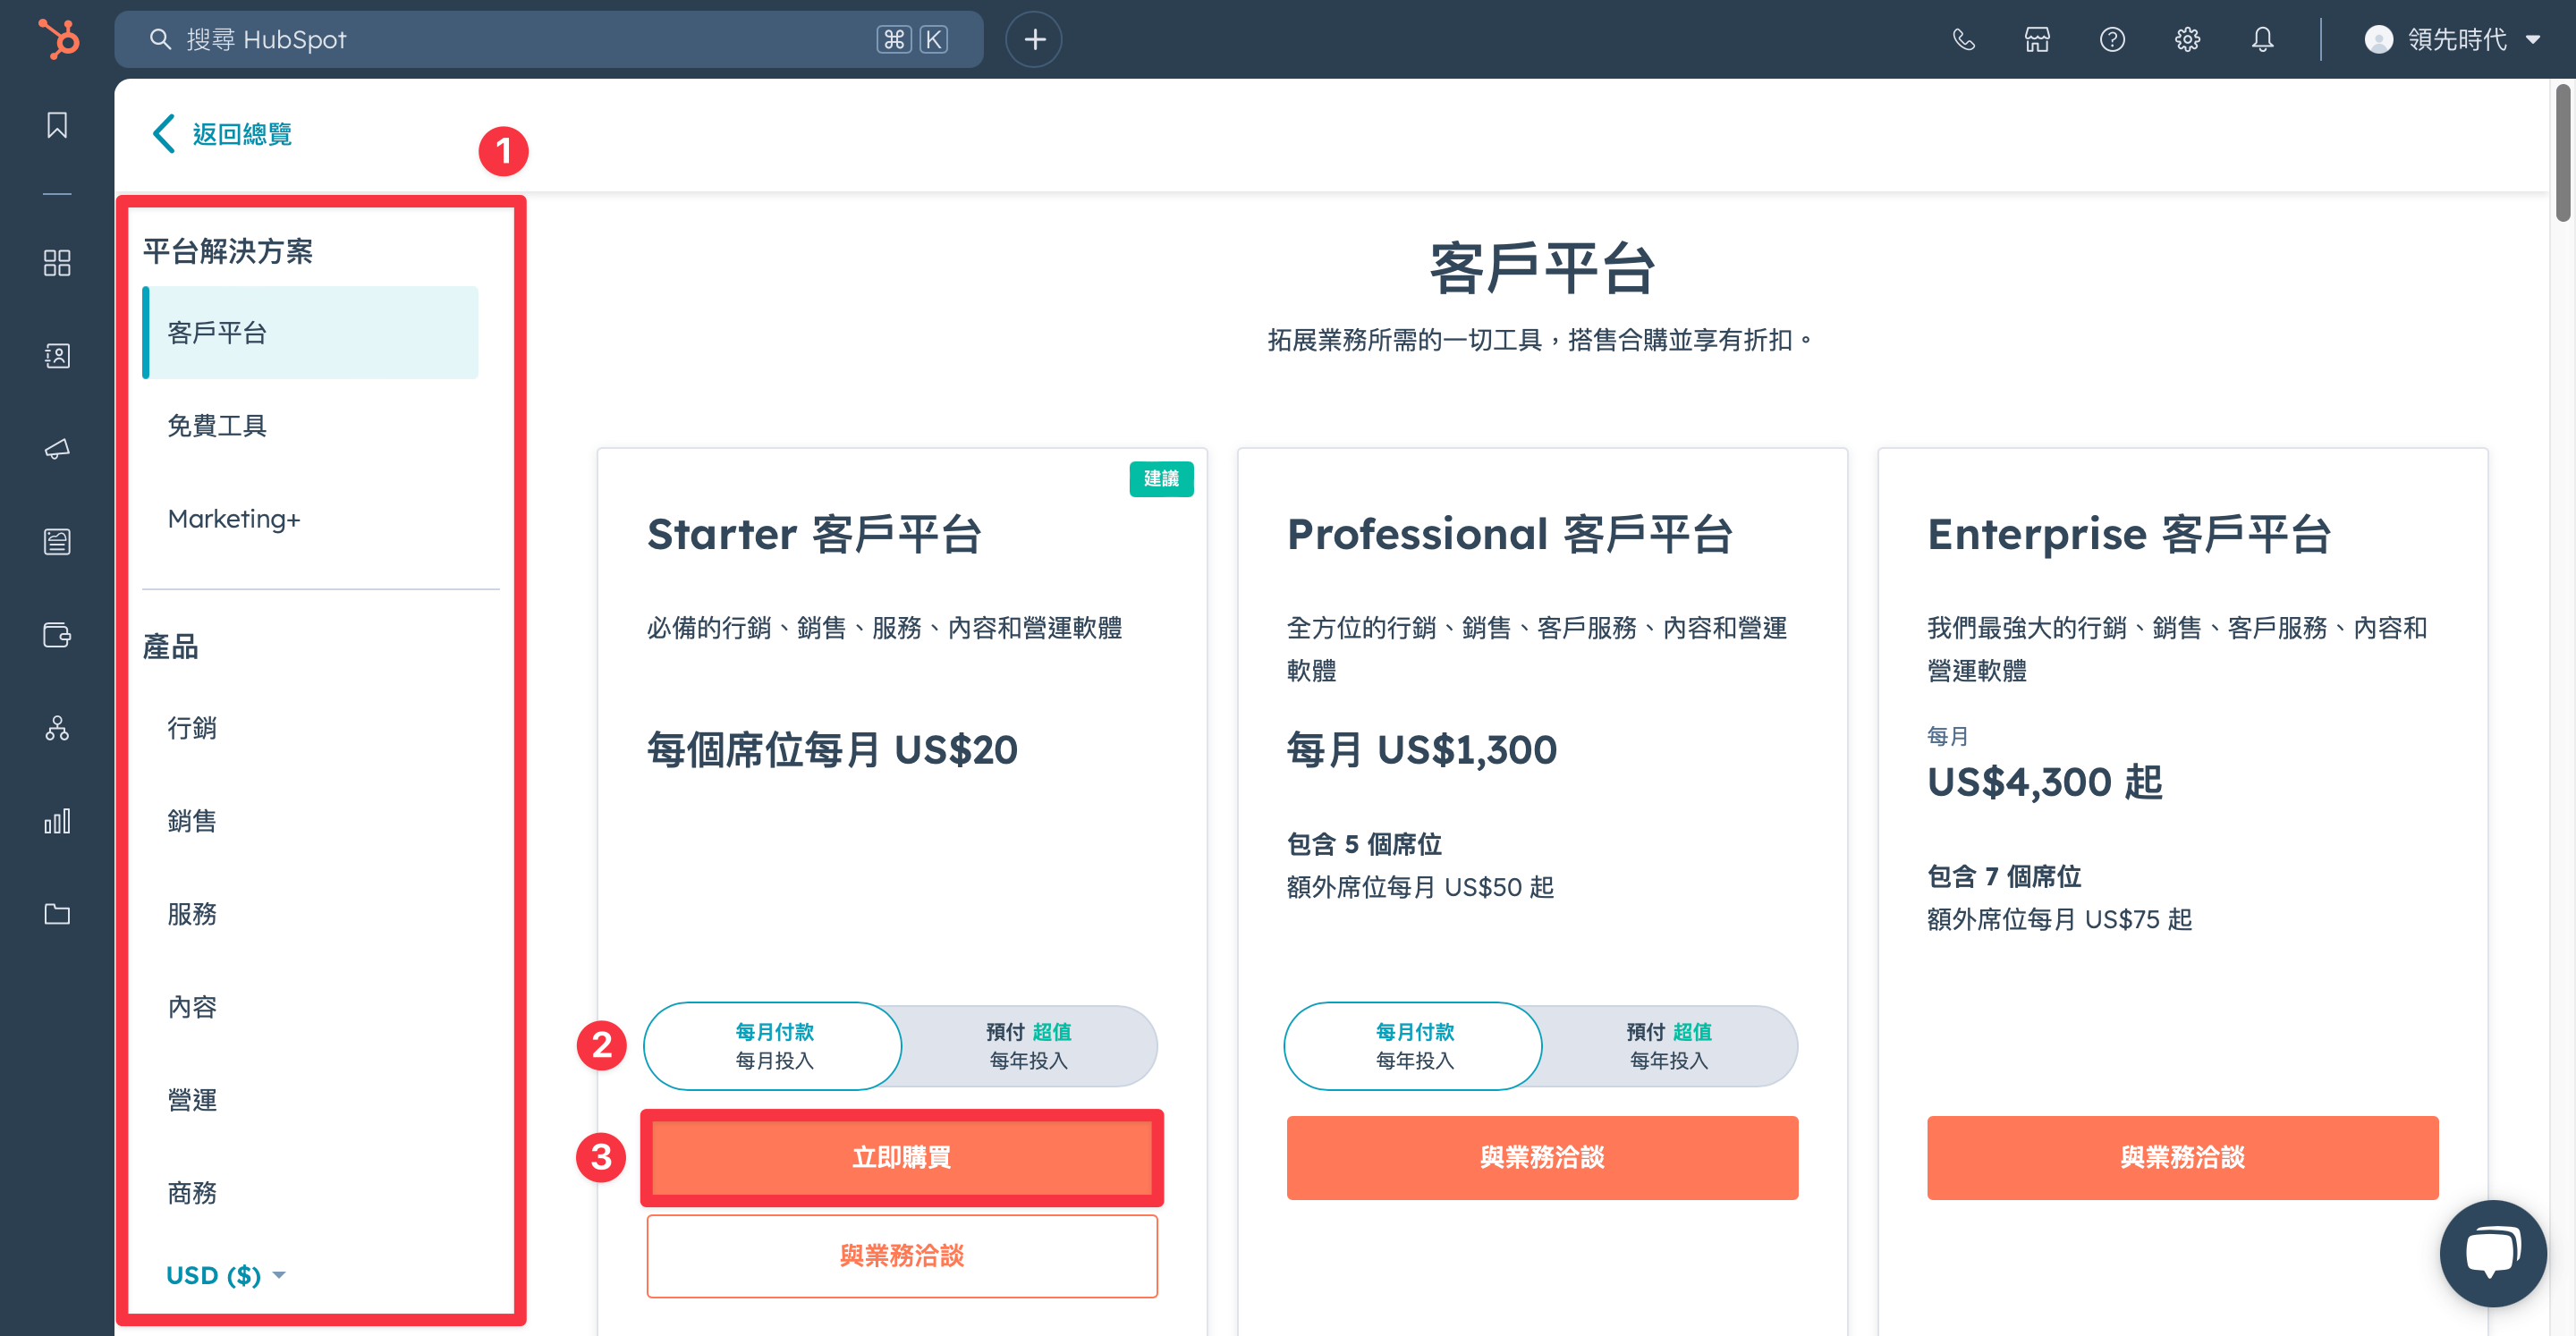Click the back chevron beside 返回總覽

coord(164,133)
